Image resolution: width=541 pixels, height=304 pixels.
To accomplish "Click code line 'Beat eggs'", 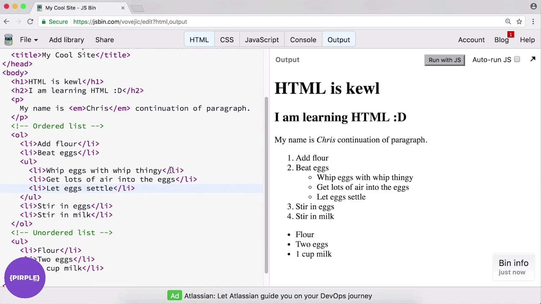I will [x=59, y=153].
